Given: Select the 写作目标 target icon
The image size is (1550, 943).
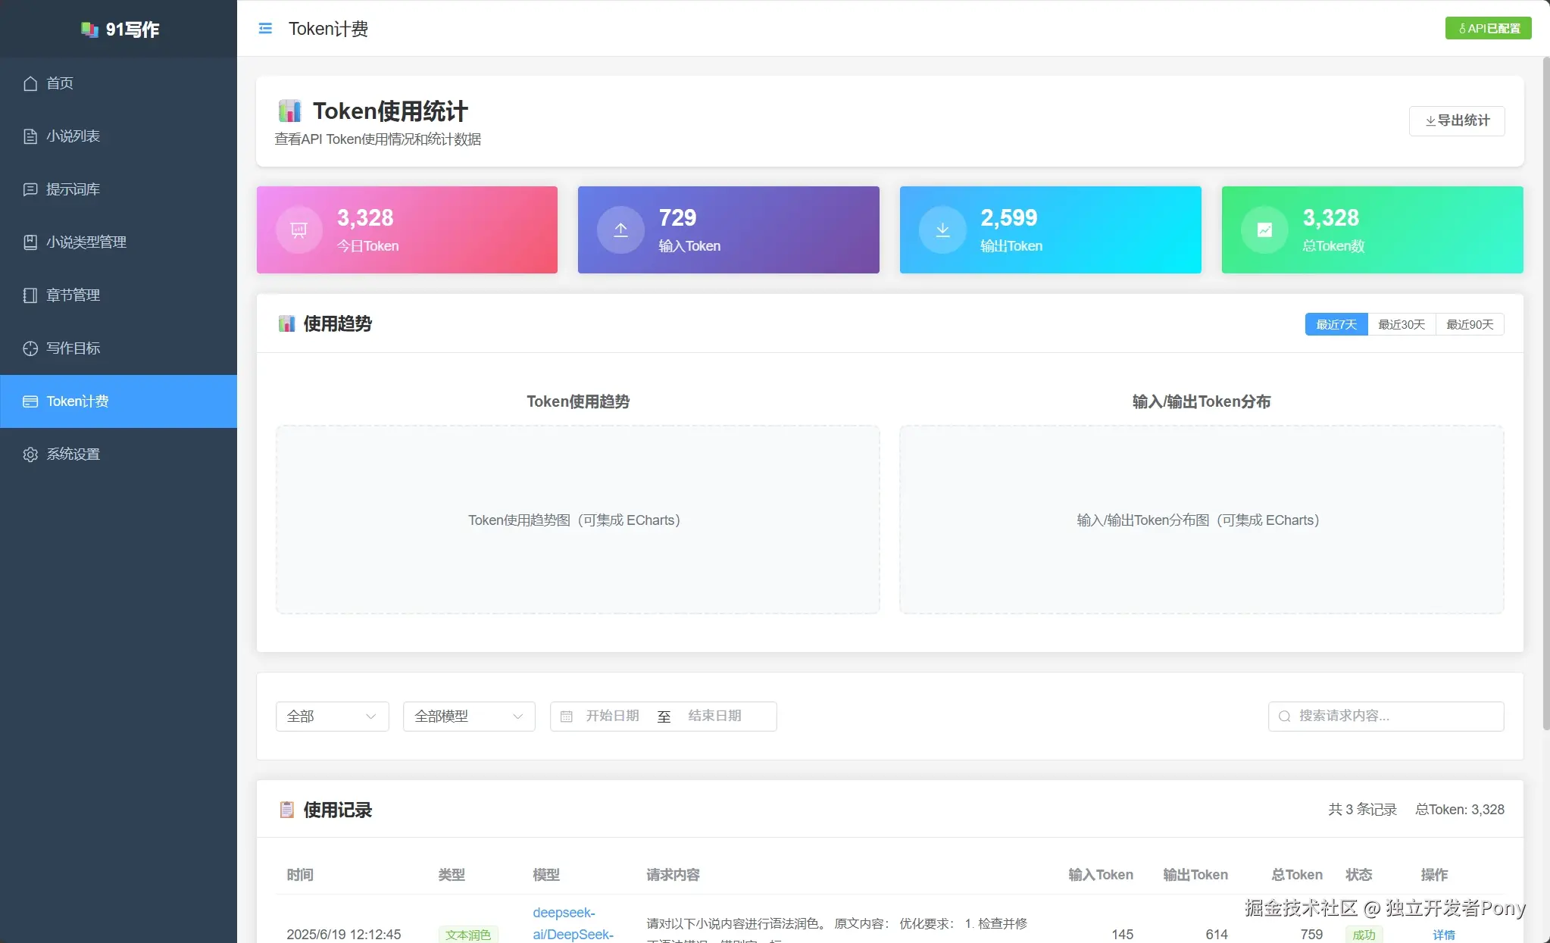Looking at the screenshot, I should coord(30,348).
